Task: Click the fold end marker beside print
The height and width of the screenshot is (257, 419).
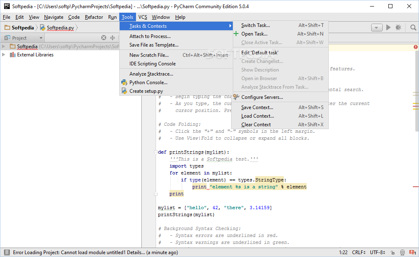Action: click(156, 194)
